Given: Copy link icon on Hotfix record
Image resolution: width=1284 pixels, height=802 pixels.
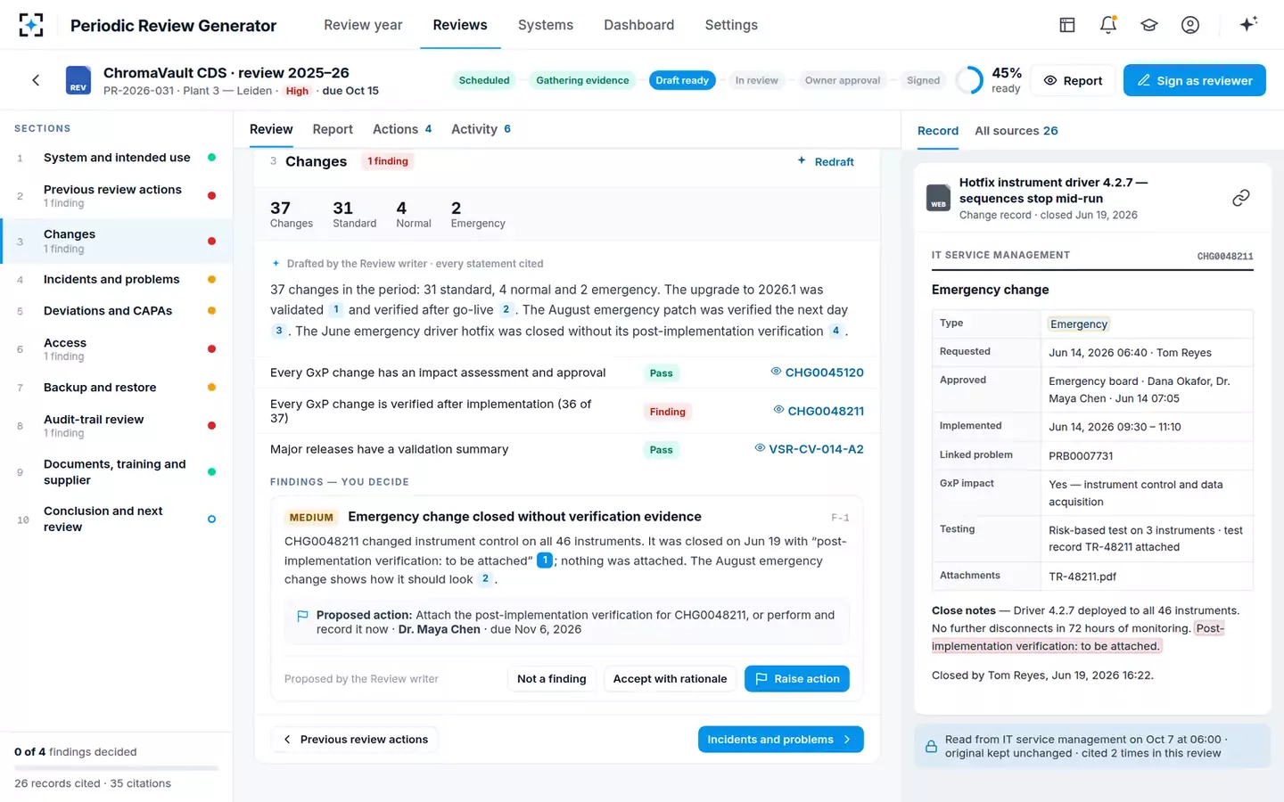Looking at the screenshot, I should [1241, 198].
